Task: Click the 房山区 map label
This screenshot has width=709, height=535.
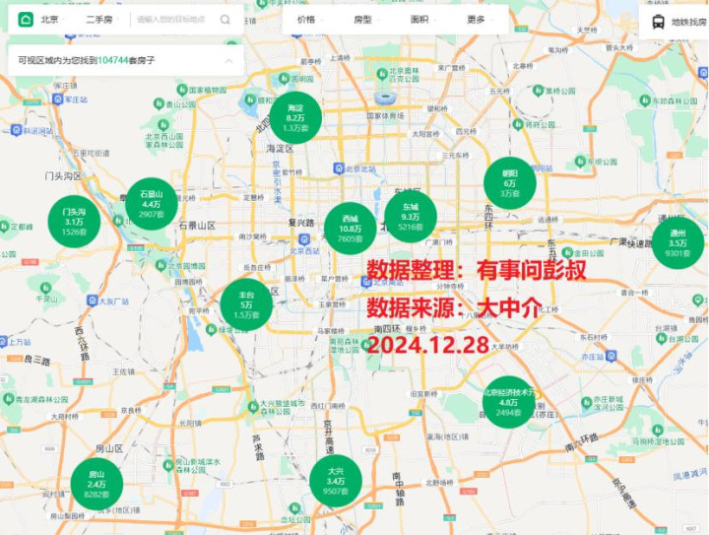Action: (109, 448)
